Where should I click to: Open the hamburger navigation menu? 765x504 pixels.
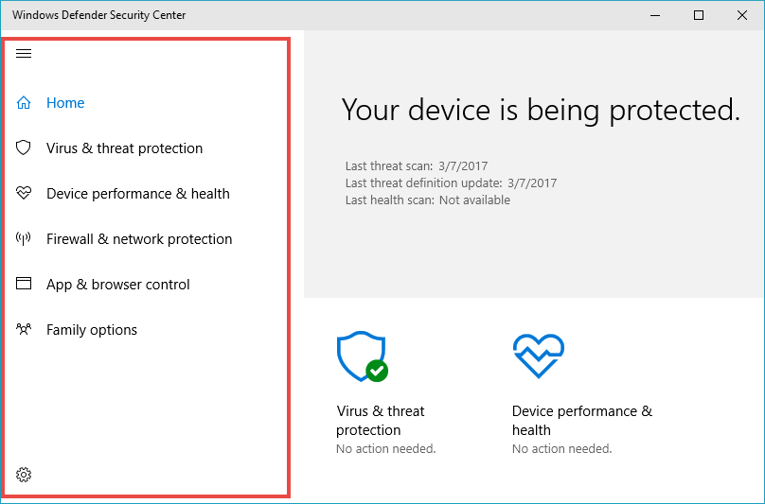point(24,54)
